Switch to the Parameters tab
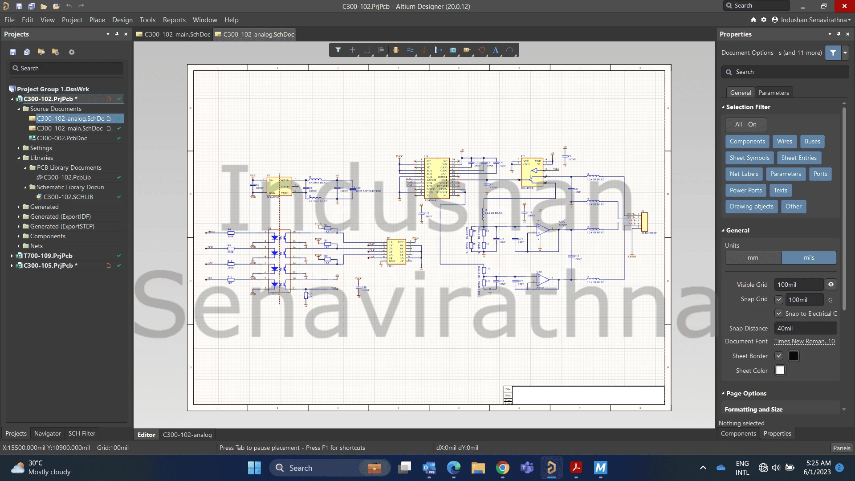This screenshot has width=855, height=481. click(x=773, y=93)
